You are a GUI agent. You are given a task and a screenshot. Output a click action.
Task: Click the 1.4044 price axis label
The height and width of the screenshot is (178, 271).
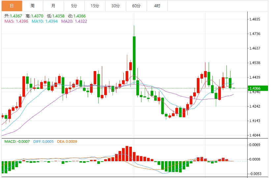point(255,135)
